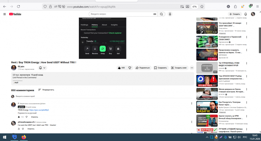Open RiLaim channel name link

(x=21, y=66)
